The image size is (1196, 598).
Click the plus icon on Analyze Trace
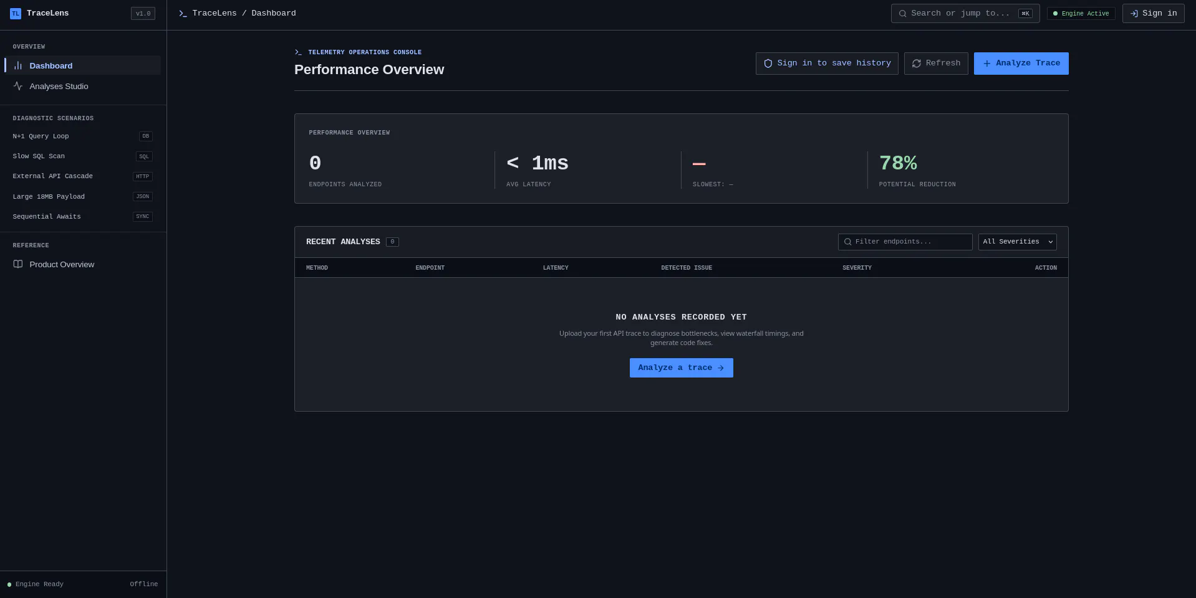(987, 64)
